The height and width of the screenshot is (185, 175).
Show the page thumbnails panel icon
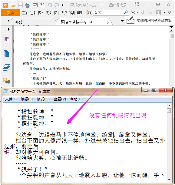coord(6,54)
